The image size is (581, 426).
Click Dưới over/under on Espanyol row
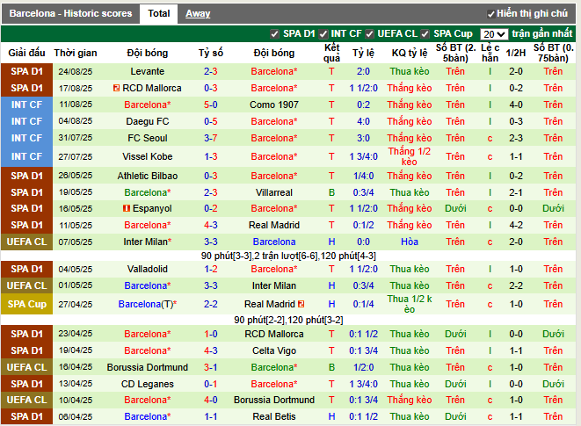pos(455,208)
